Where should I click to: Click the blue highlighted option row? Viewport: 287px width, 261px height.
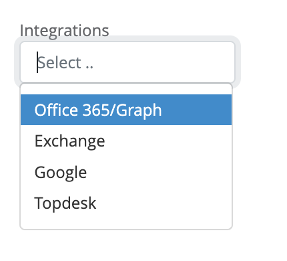(126, 110)
